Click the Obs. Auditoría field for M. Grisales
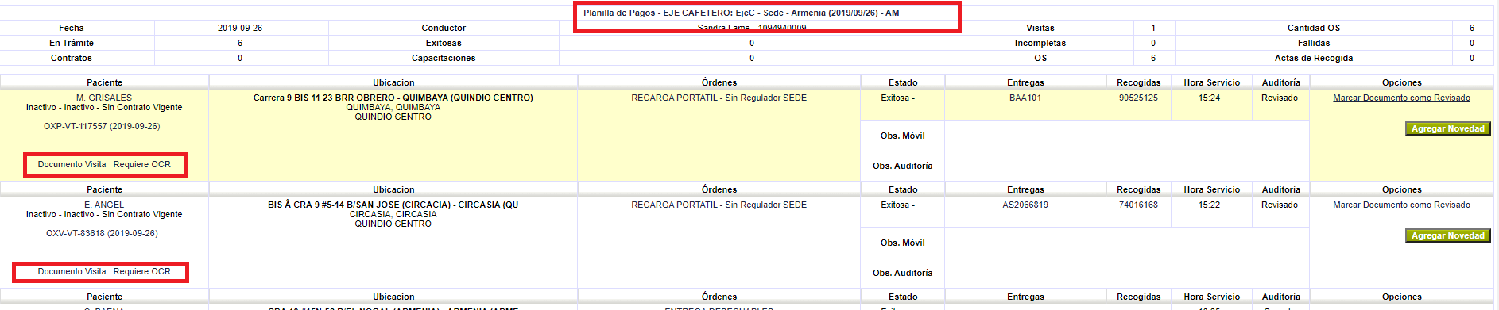Image resolution: width=1499 pixels, height=310 pixels. point(1126,166)
